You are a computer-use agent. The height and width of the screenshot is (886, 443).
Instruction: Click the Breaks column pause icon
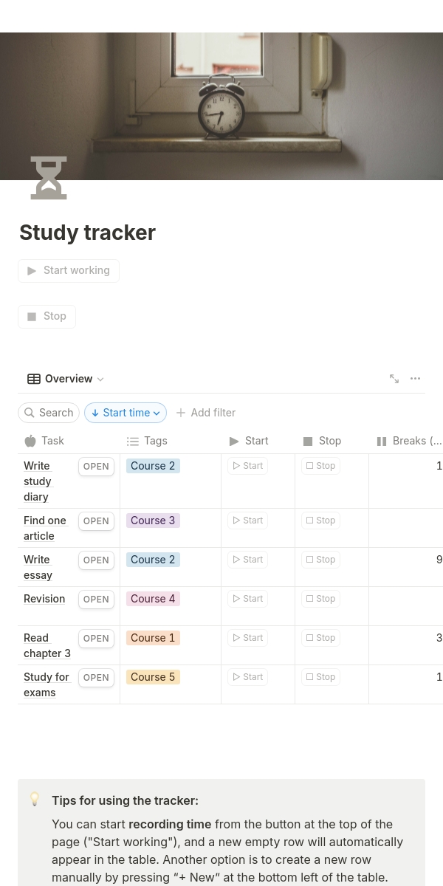click(x=382, y=442)
